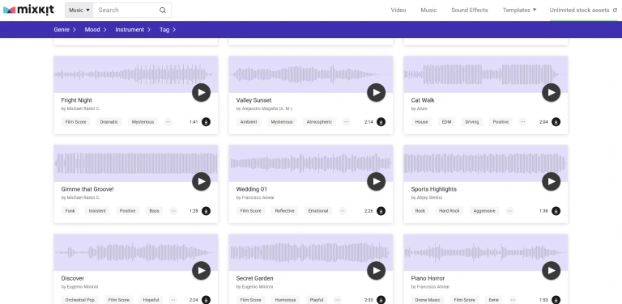This screenshot has height=304, width=622.
Task: Show more tags for Wedding 01
Action: [x=343, y=211]
